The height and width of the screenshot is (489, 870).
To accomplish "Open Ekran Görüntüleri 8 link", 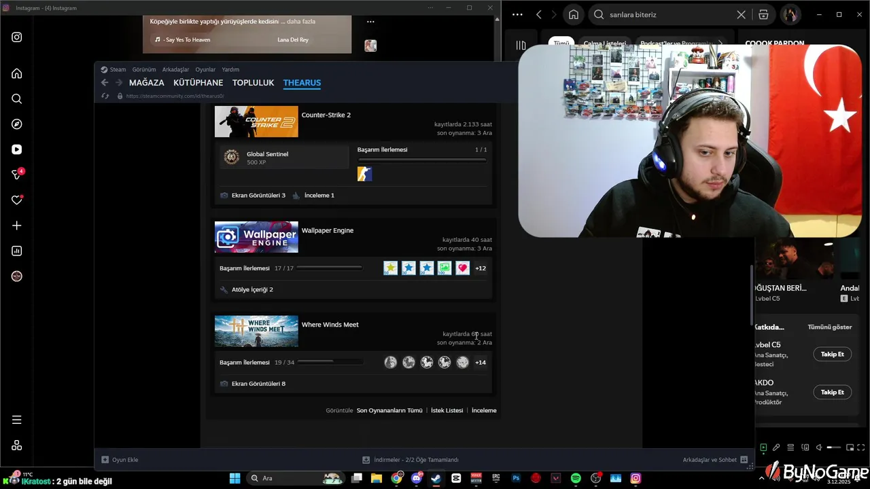I will point(253,384).
